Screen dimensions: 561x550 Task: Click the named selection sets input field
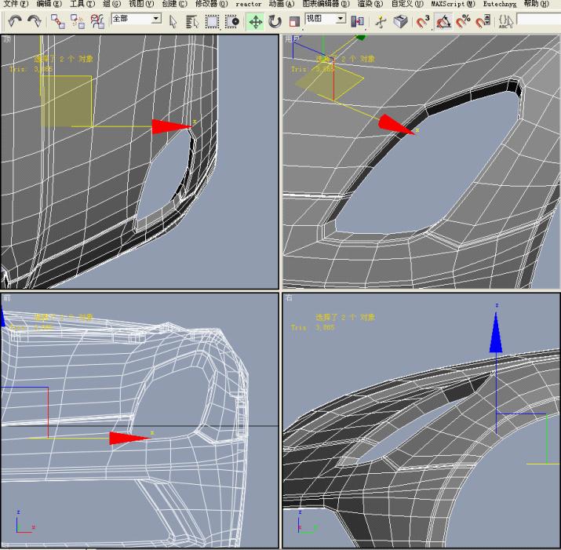(x=538, y=20)
